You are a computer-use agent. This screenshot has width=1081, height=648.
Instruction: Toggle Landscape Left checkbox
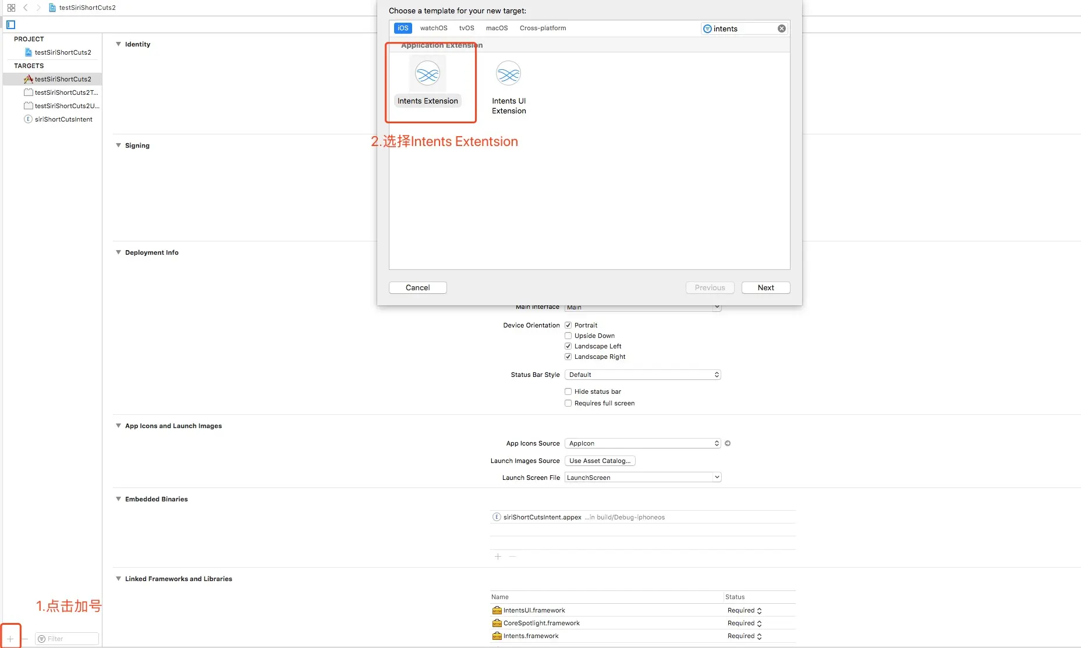(568, 346)
